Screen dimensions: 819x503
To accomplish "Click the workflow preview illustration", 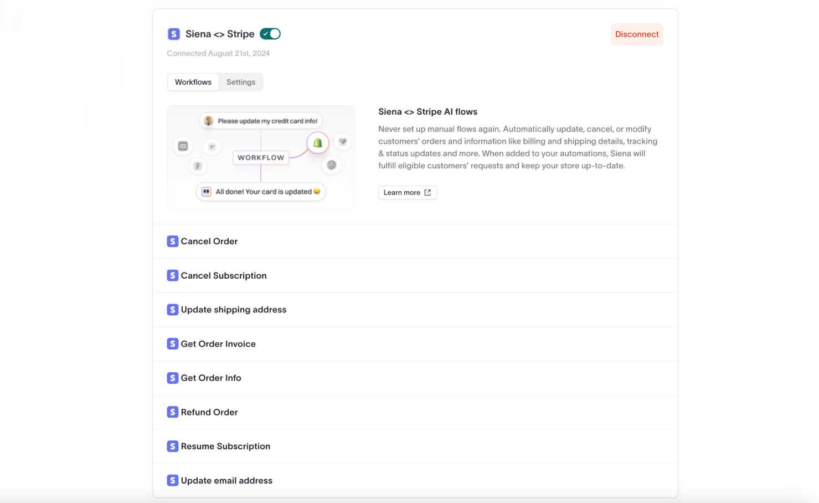I will pos(261,158).
